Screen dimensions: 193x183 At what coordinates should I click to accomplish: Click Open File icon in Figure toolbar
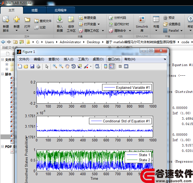point(26,67)
